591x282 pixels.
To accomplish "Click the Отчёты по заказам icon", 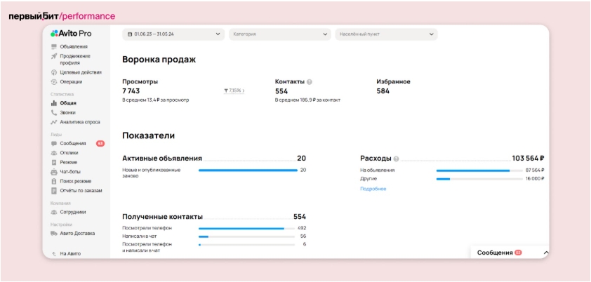I will (x=54, y=191).
